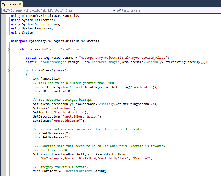Viewport: 221px width, 176px height.
Task: Collapse the public class MyClass region
Action: coord(9,49)
